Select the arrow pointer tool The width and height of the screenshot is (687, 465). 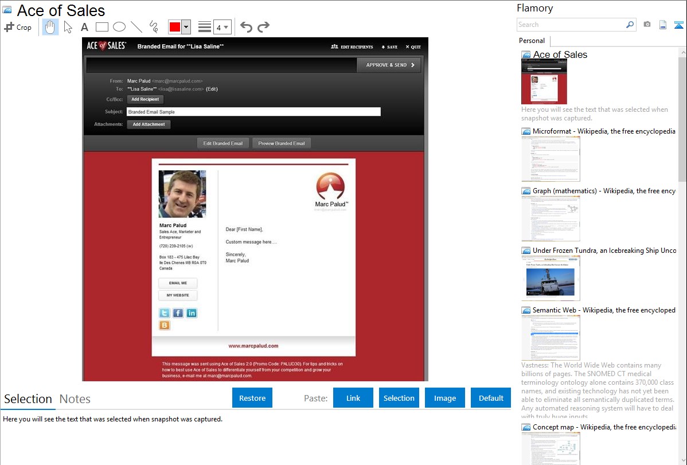[68, 27]
